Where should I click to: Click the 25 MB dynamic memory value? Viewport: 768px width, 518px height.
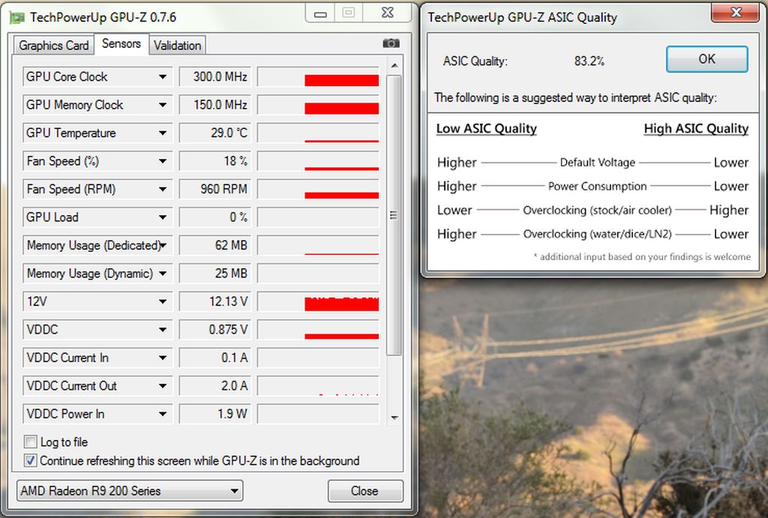click(215, 273)
